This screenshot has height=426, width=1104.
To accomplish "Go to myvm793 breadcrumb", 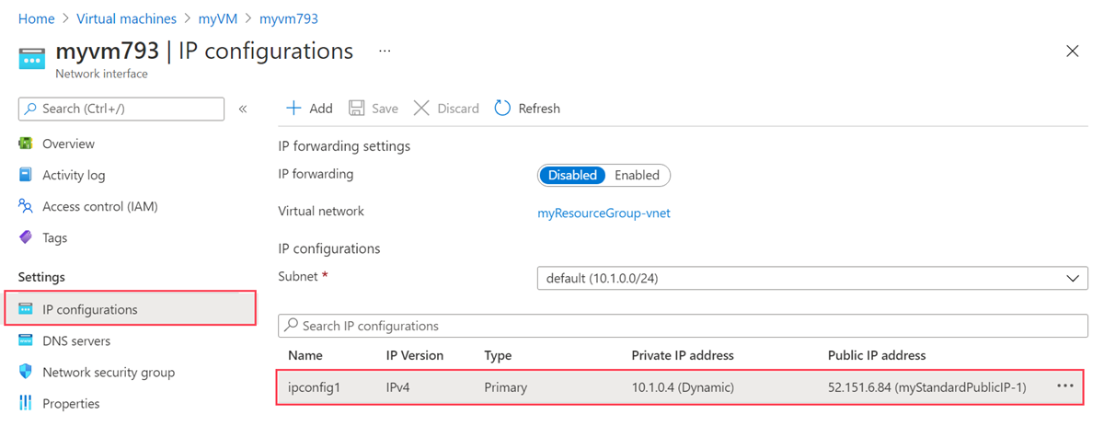I will (x=289, y=18).
